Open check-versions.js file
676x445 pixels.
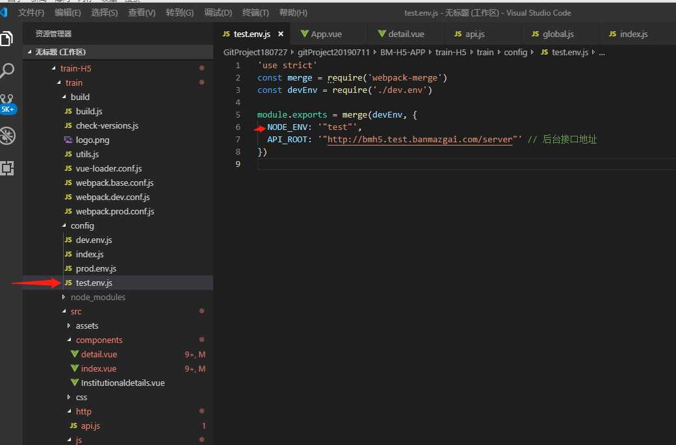pos(118,125)
